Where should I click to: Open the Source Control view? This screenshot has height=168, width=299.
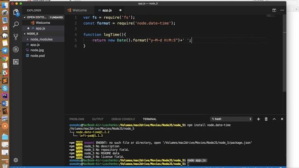click(x=16, y=37)
